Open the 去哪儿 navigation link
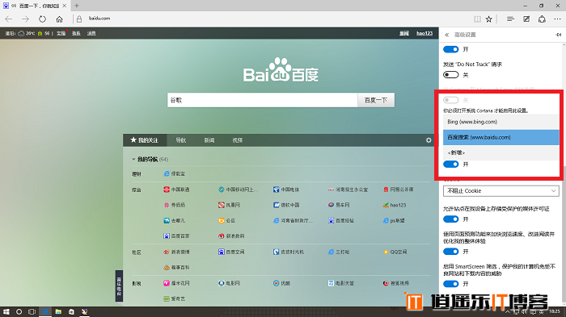This screenshot has height=317, width=566. 175,220
